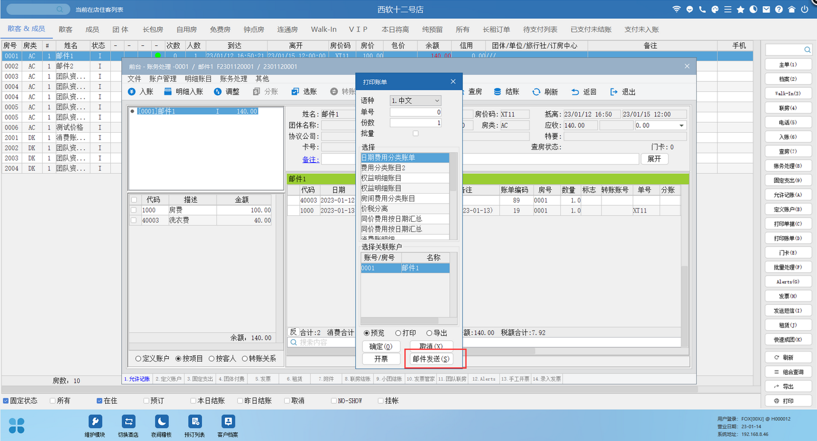Image resolution: width=817 pixels, height=441 pixels.
Task: Click 开票 invoice button
Action: pos(381,359)
